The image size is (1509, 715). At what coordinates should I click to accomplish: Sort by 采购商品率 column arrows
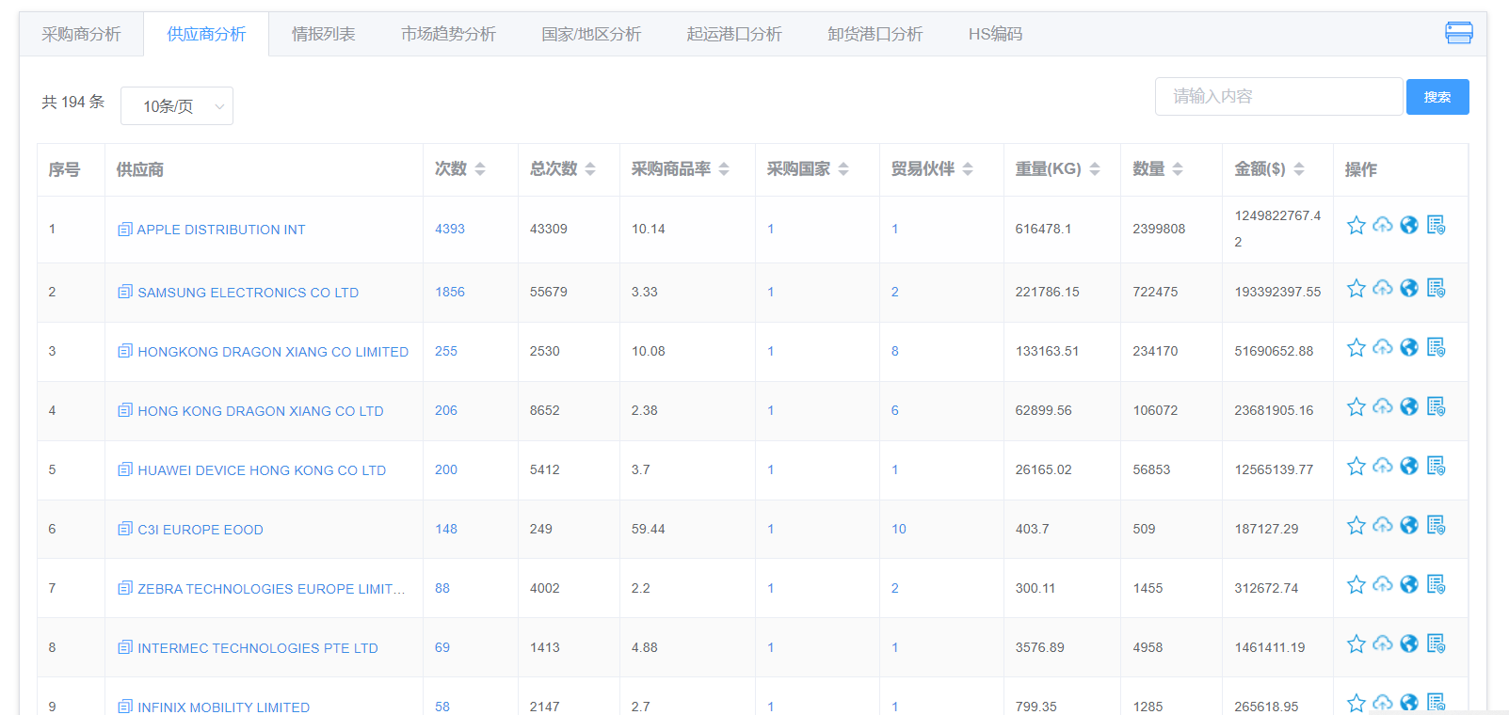coord(724,169)
